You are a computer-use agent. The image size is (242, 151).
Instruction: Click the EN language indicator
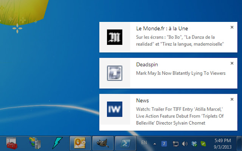click(x=144, y=143)
